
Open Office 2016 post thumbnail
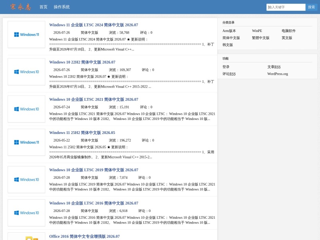26,236
